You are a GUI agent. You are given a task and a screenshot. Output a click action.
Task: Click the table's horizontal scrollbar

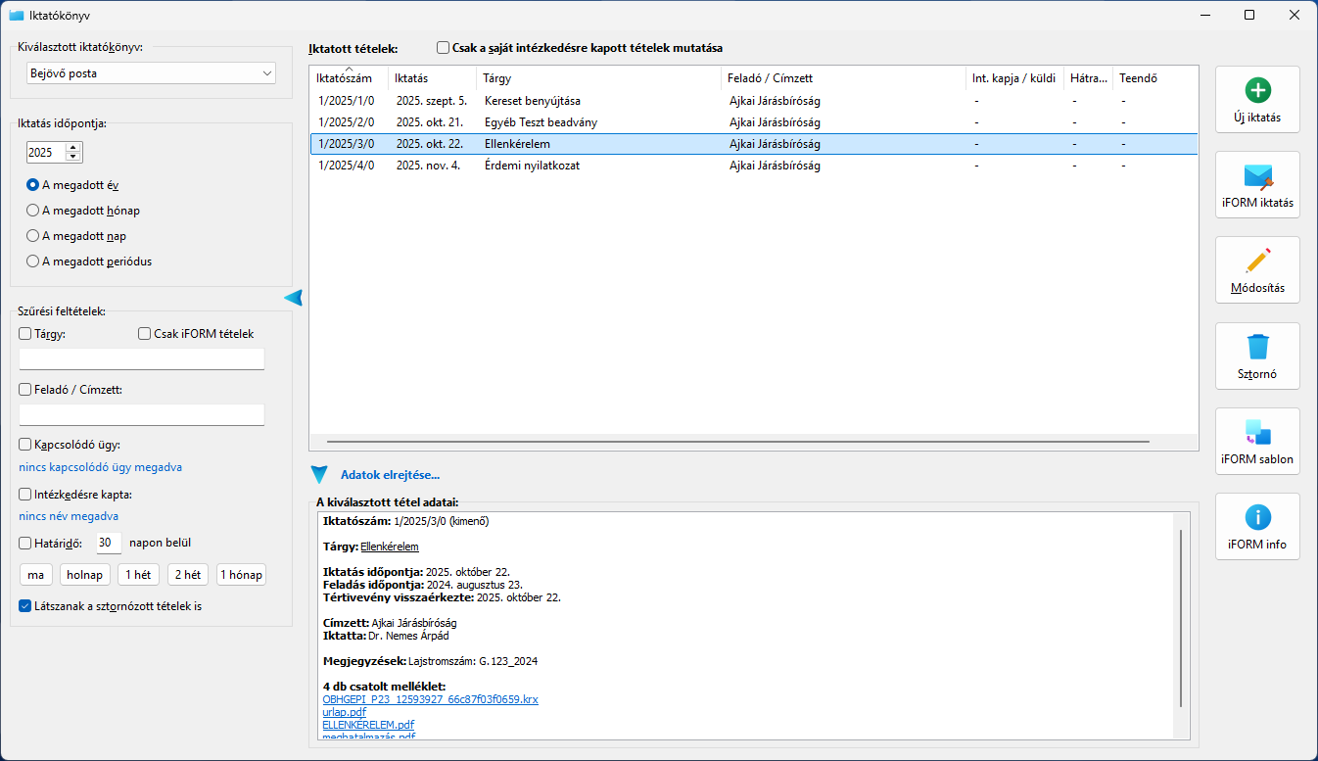[x=737, y=442]
